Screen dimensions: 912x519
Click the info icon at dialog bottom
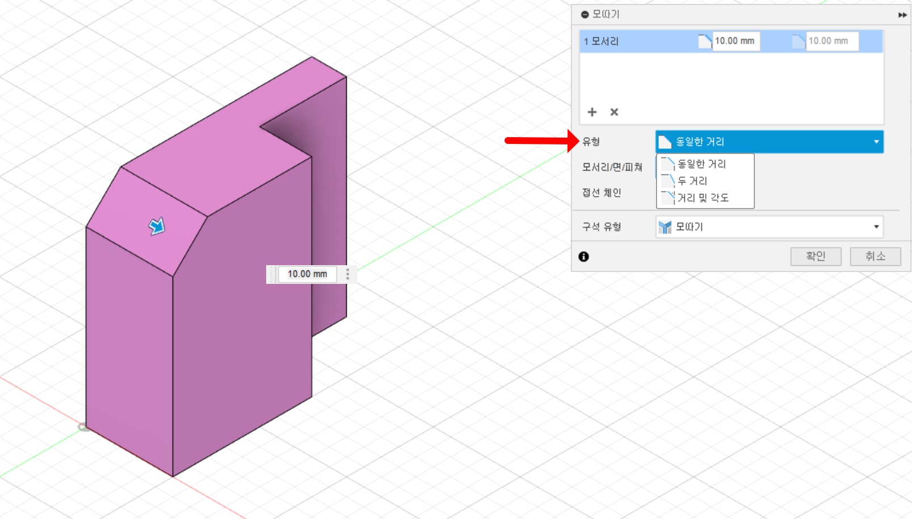click(x=583, y=257)
